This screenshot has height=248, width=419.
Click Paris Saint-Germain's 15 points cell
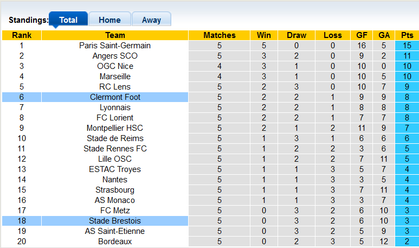407,46
